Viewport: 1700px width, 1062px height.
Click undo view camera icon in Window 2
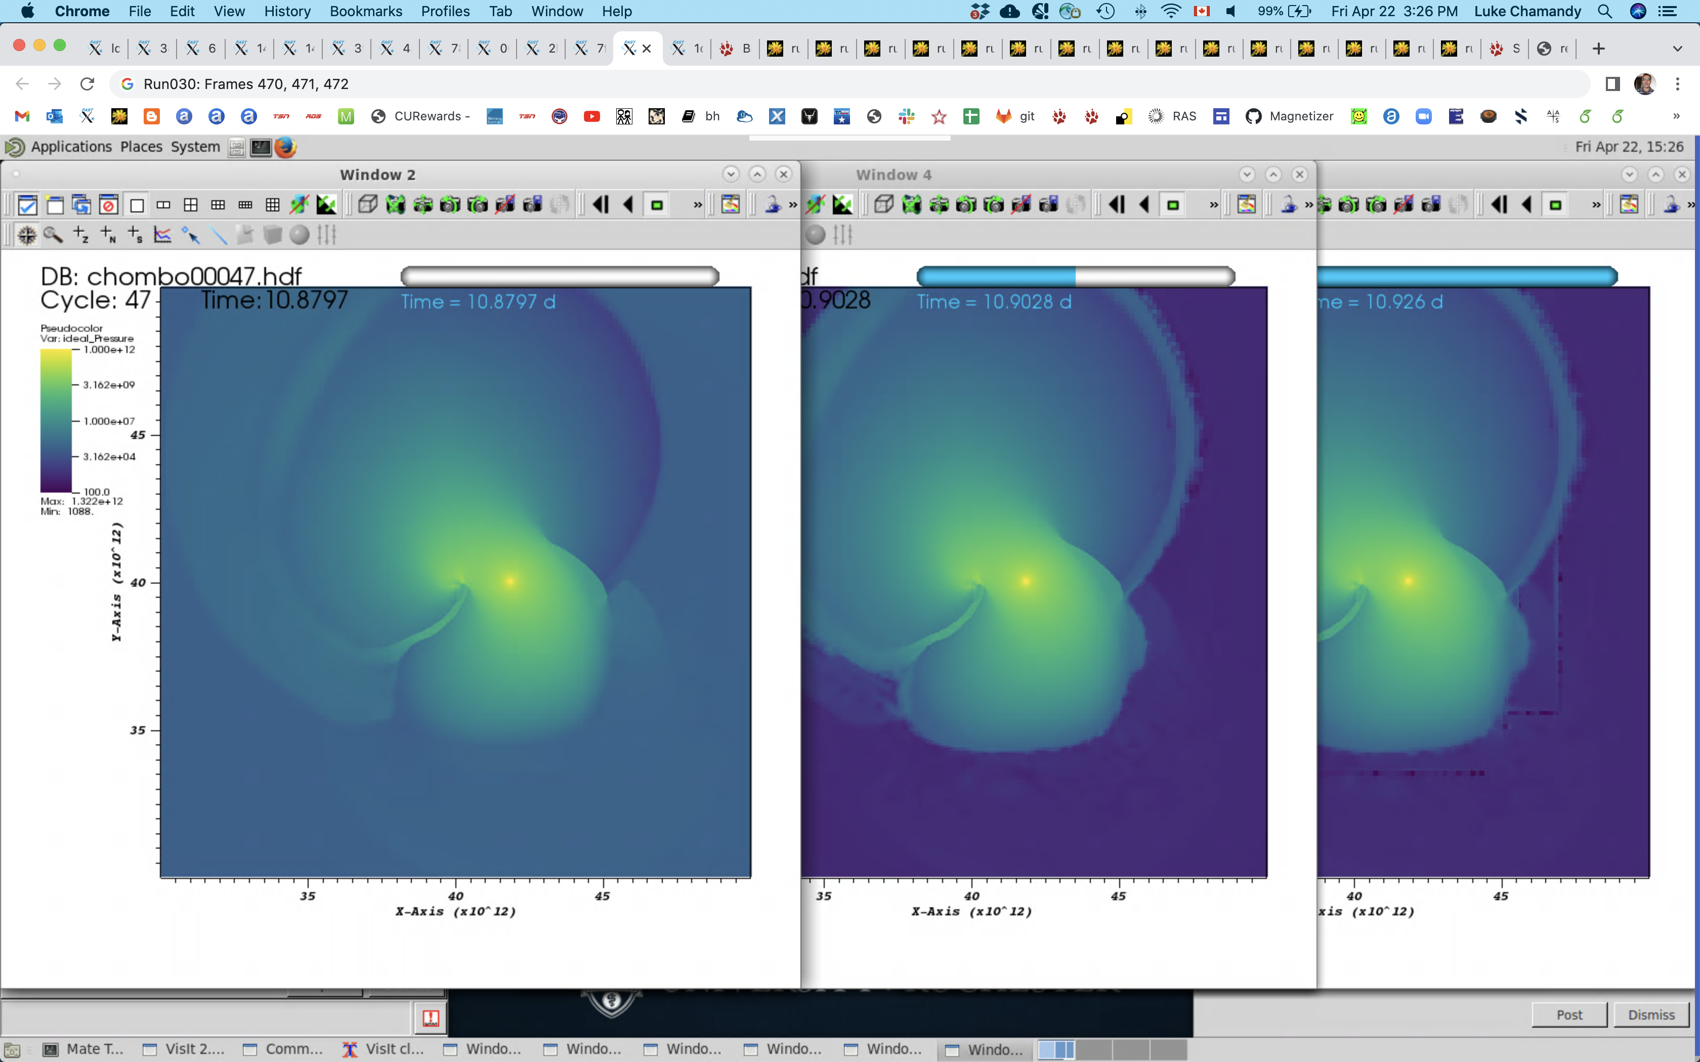tap(450, 205)
